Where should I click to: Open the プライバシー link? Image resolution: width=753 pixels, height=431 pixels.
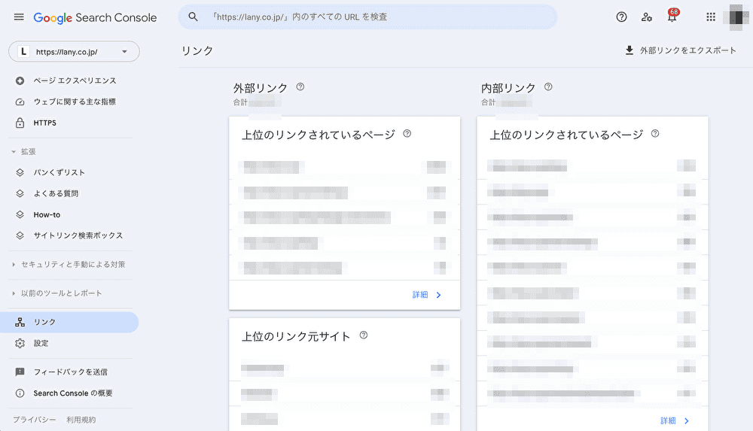(34, 420)
